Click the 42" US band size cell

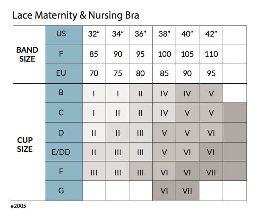211,35
